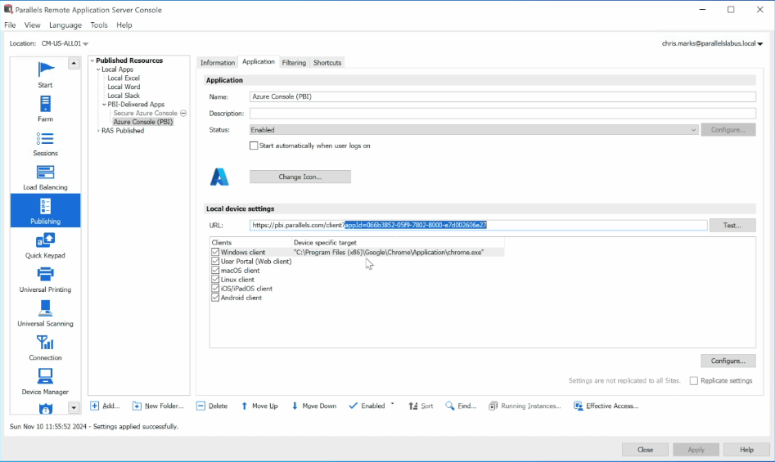Select the Publishing category
The width and height of the screenshot is (775, 462).
click(45, 211)
